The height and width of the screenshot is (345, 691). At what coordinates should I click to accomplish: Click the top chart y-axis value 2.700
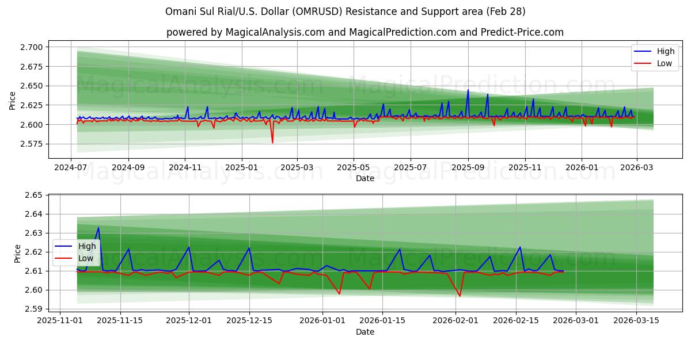tap(32, 47)
